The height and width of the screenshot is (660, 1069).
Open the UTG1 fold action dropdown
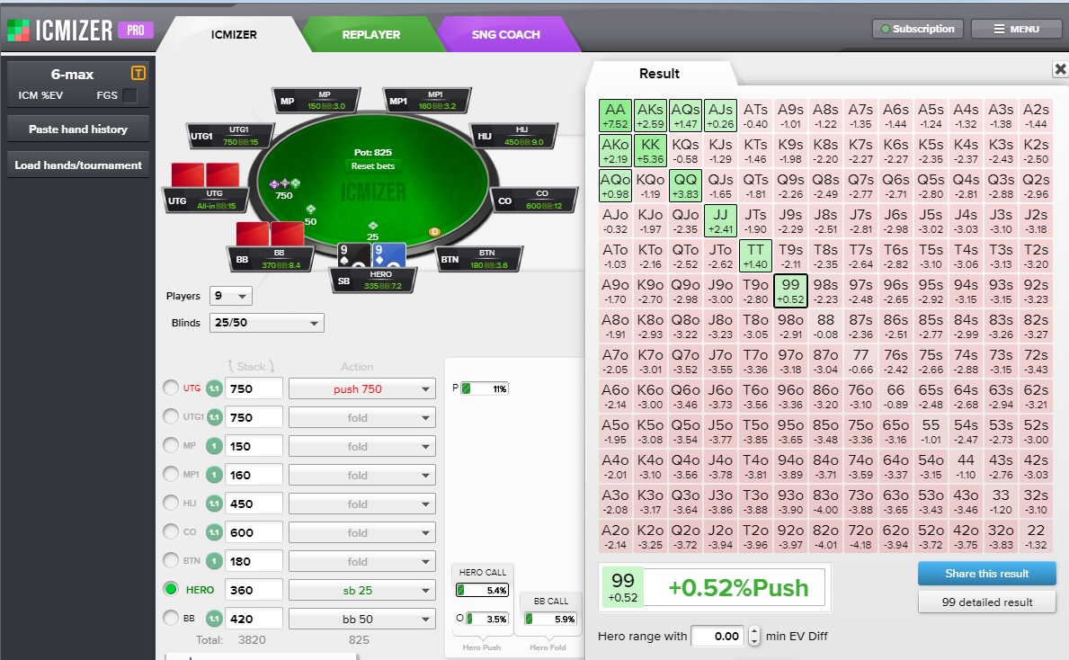click(x=362, y=417)
